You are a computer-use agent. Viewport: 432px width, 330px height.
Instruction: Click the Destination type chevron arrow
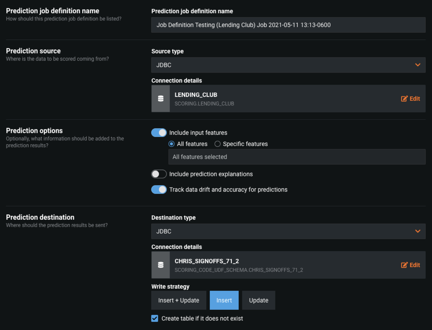(418, 231)
